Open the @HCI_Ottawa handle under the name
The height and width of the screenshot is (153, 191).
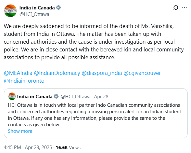[34, 14]
